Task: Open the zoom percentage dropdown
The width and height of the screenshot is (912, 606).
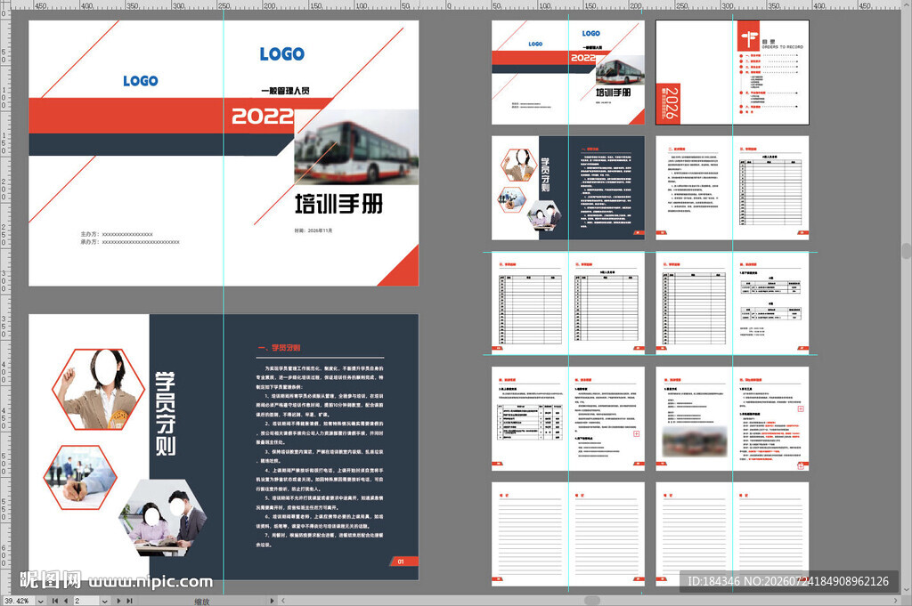Action: (40, 601)
